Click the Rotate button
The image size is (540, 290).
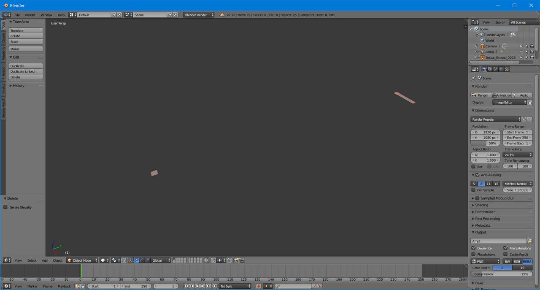click(26, 36)
